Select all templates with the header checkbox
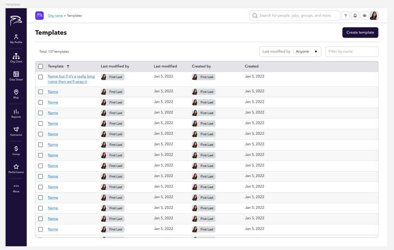The height and width of the screenshot is (250, 394). (x=40, y=66)
